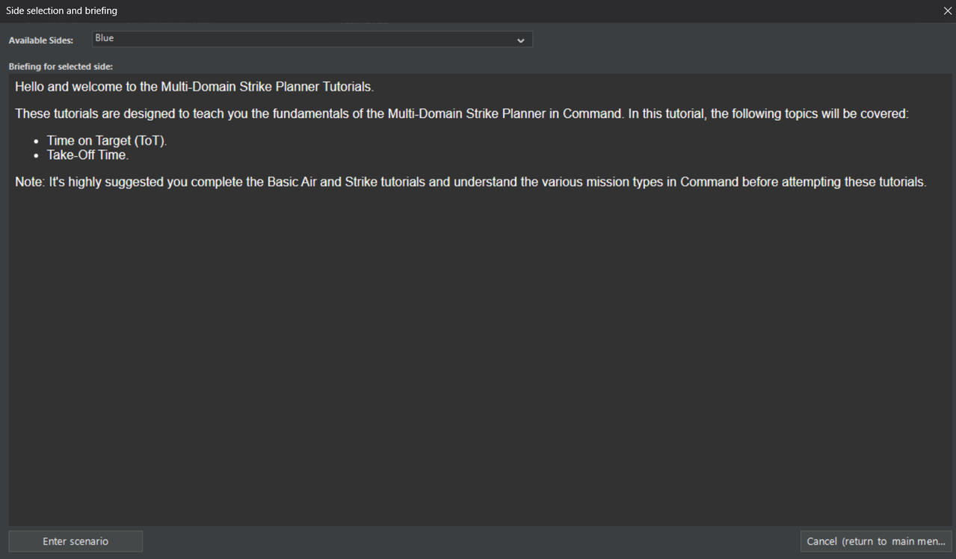Expand the sides list using the chevron arrow
Viewport: 956px width, 559px height.
pos(521,40)
